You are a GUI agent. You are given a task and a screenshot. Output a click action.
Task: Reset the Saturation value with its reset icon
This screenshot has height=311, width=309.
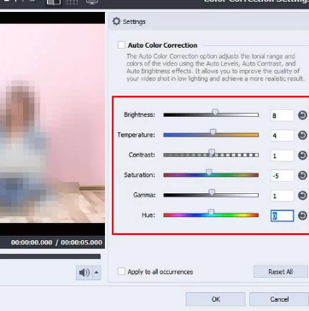tap(302, 175)
